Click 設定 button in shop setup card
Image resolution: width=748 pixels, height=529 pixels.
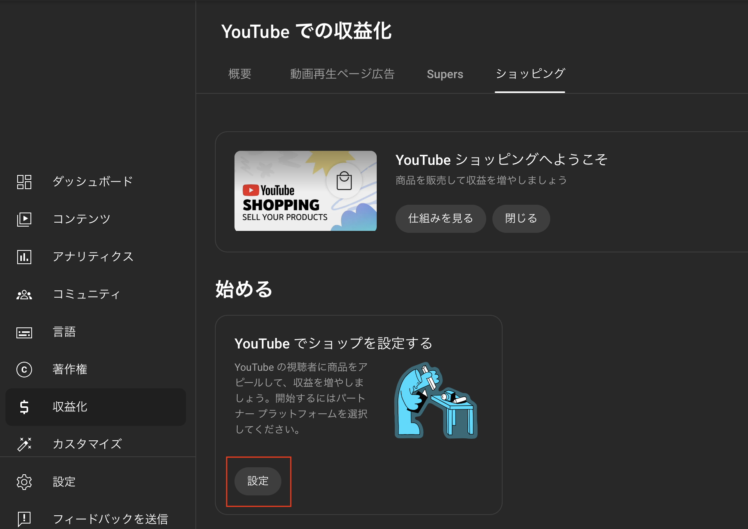(258, 481)
